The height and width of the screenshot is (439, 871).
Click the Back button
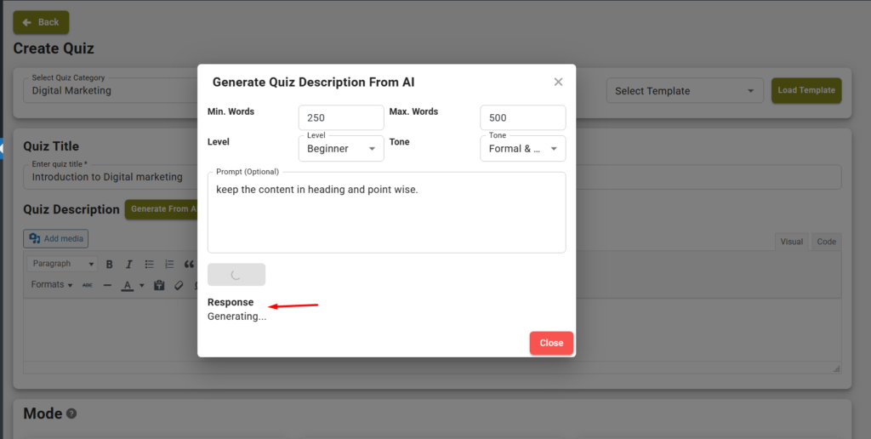click(41, 22)
